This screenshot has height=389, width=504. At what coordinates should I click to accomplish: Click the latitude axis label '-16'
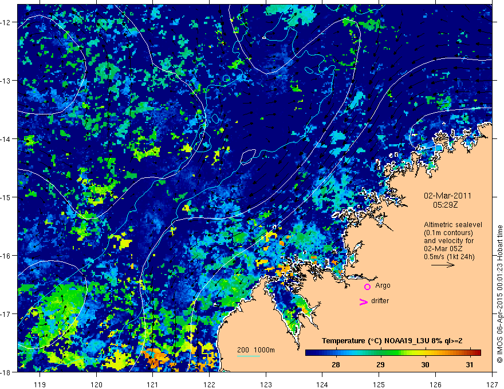click(x=6, y=256)
